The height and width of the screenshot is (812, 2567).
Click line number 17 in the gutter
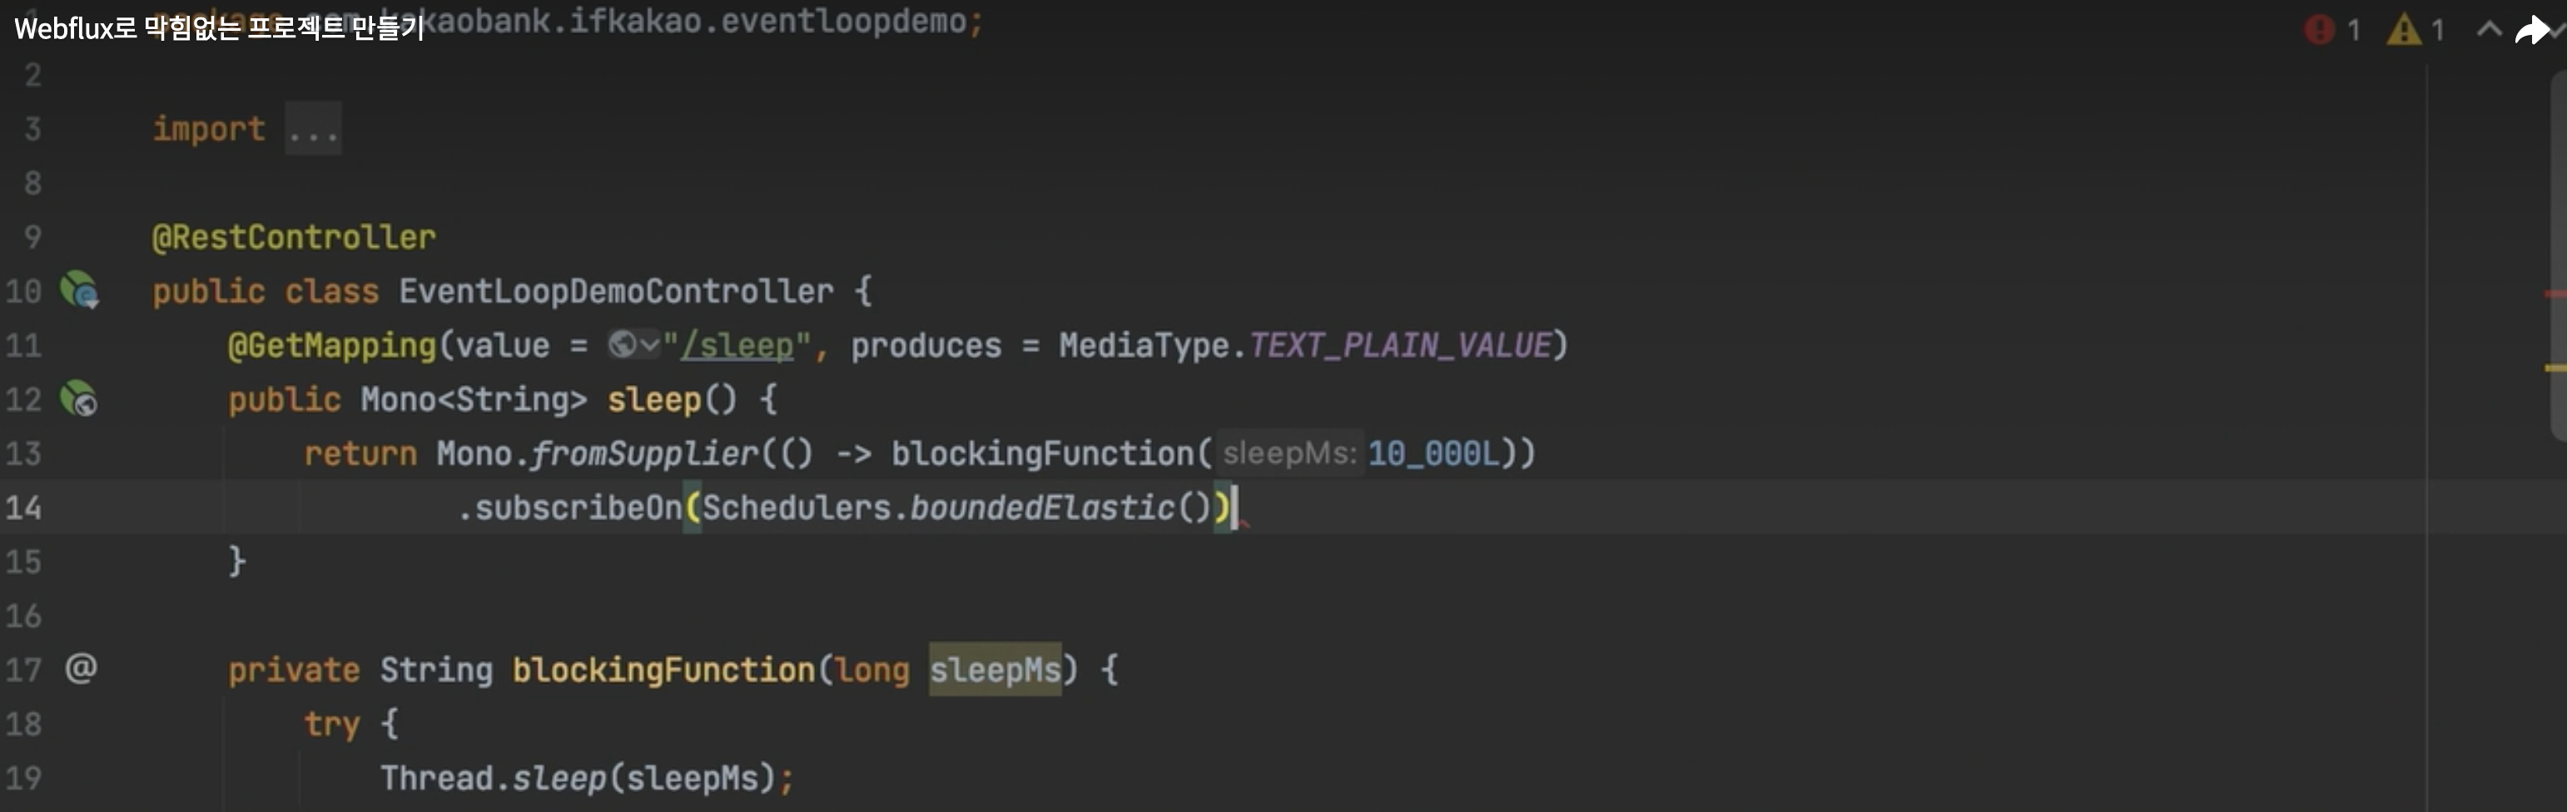click(24, 670)
